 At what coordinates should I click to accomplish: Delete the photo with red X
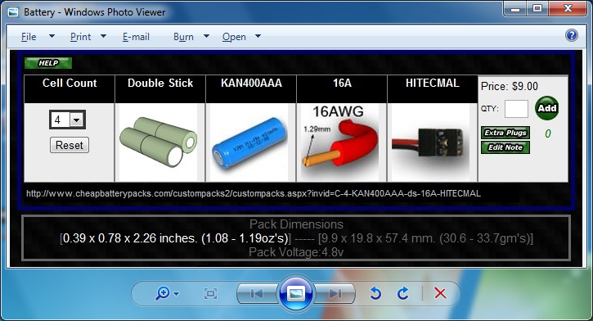click(440, 293)
